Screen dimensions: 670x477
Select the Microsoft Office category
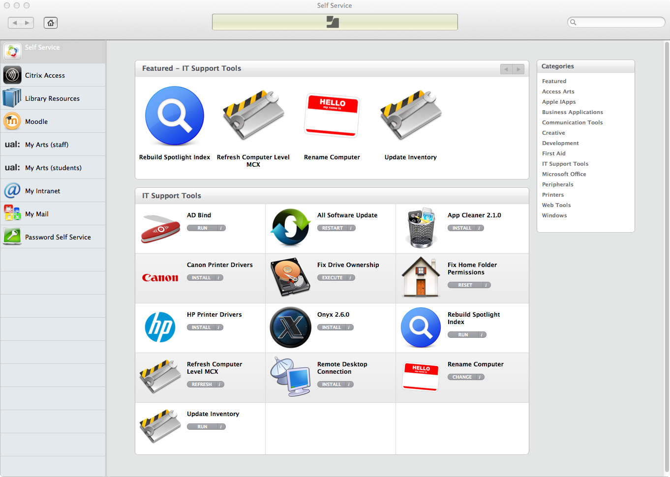click(x=564, y=174)
